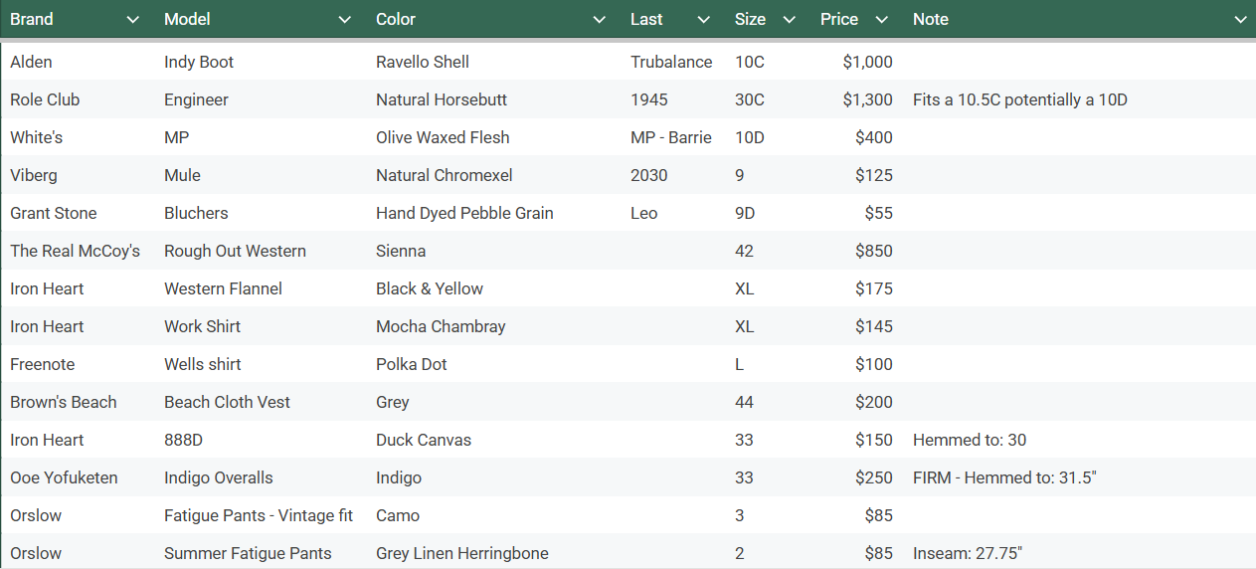Open the Last column filter dropdown
The height and width of the screenshot is (569, 1256).
pyautogui.click(x=704, y=20)
